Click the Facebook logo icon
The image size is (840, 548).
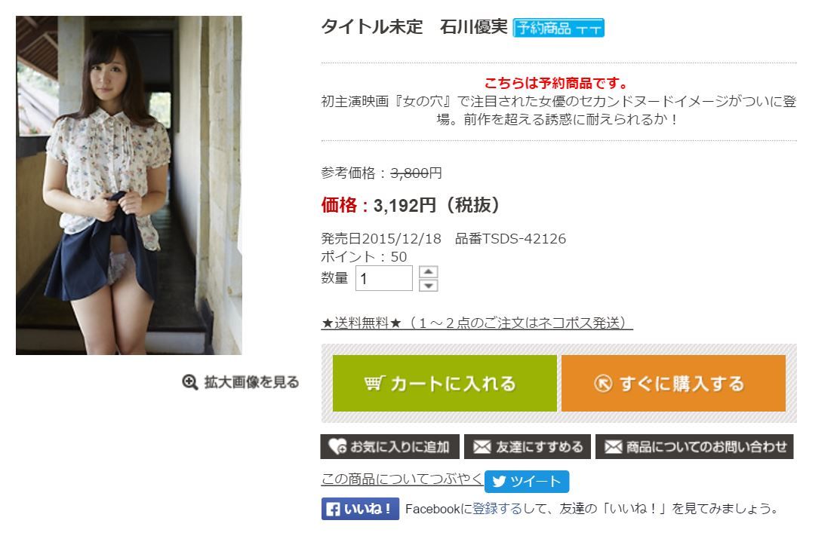coord(333,509)
